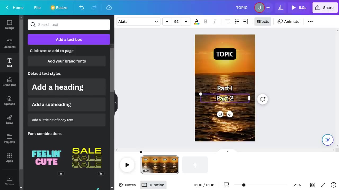The height and width of the screenshot is (190, 339).
Task: Open the Uploads panel
Action: click(x=10, y=101)
